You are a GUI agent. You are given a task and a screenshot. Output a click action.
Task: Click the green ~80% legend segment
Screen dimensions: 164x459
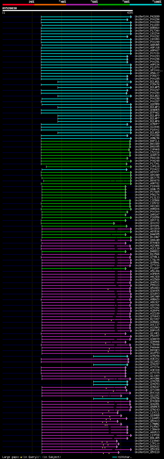pyautogui.click(x=114, y=4)
